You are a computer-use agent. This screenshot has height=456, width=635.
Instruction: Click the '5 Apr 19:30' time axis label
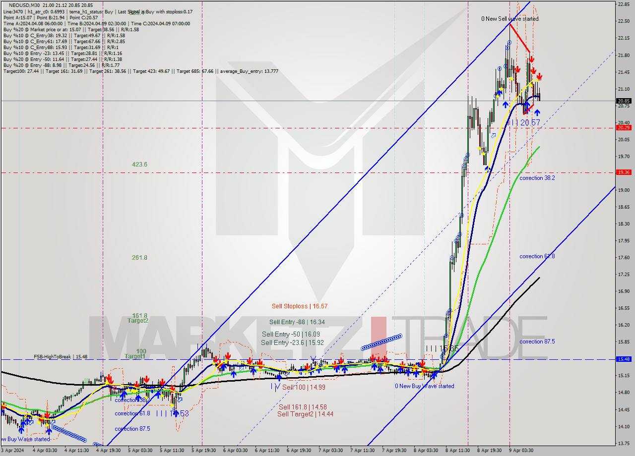coord(203,451)
